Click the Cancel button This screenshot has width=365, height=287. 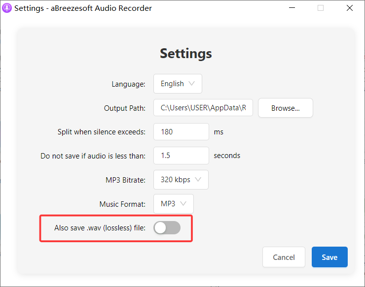point(284,257)
